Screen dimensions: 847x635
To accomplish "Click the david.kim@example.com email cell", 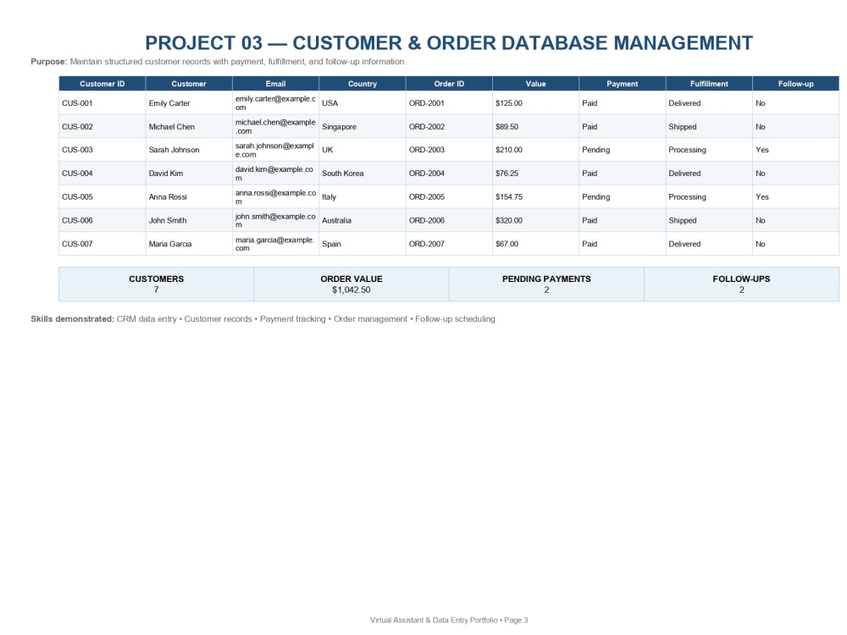I will pos(275,174).
